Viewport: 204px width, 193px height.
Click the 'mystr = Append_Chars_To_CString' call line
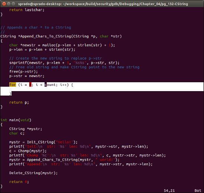click(x=64, y=160)
